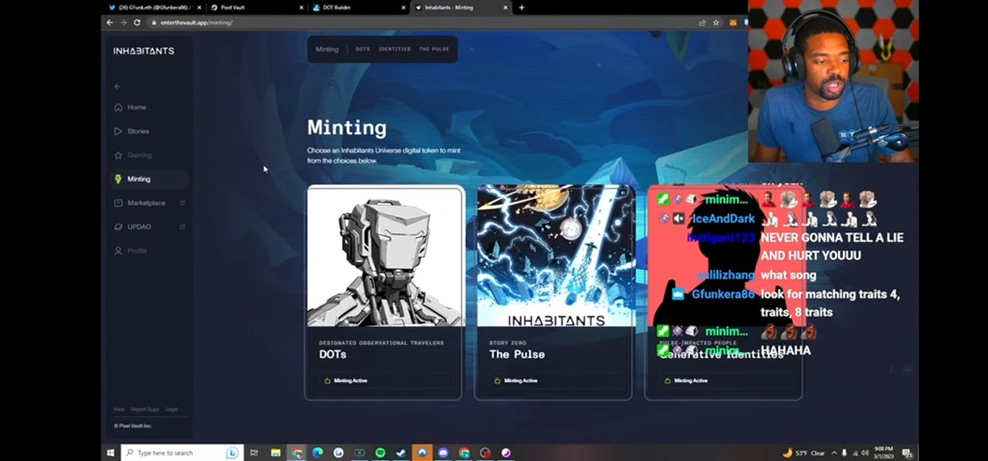Viewport: 988px width, 461px height.
Task: Open the taskbar weather widget
Action: 803,453
